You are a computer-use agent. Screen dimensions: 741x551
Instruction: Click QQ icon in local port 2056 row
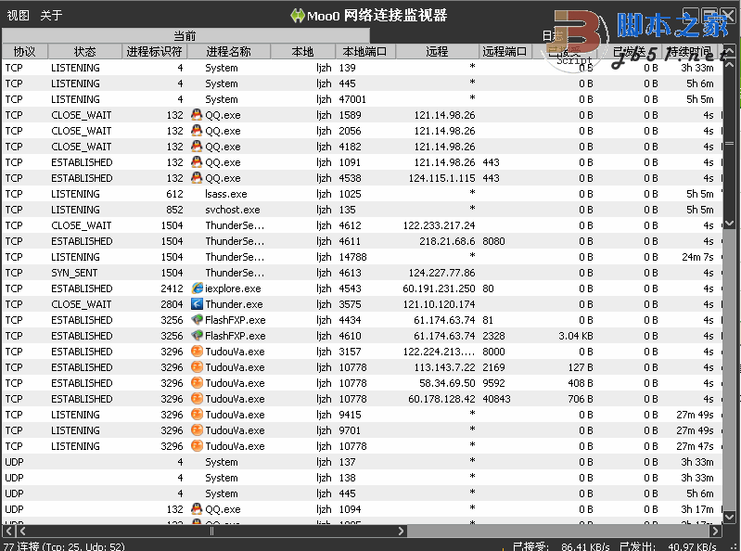coord(197,131)
